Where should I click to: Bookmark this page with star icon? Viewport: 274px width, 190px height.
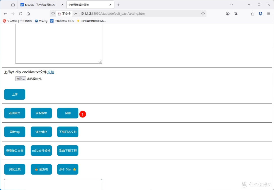[203, 14]
